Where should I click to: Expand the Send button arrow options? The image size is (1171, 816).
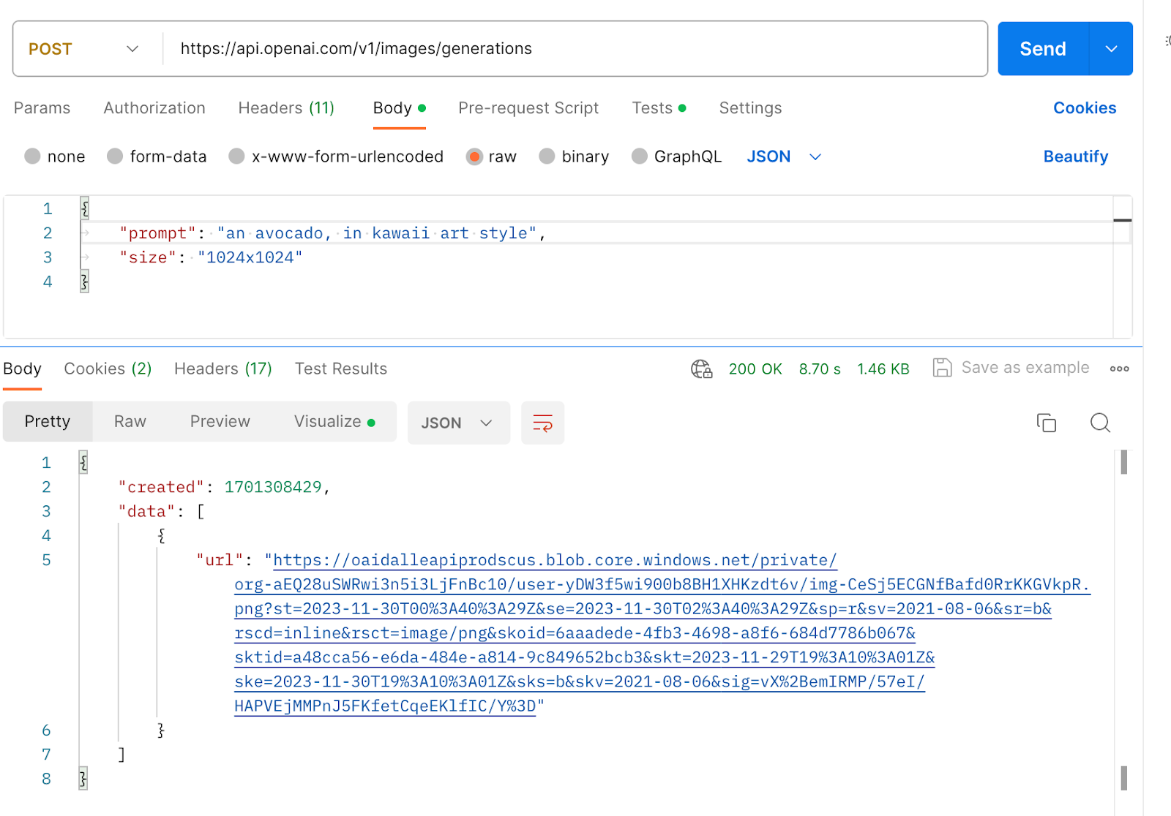coord(1111,49)
